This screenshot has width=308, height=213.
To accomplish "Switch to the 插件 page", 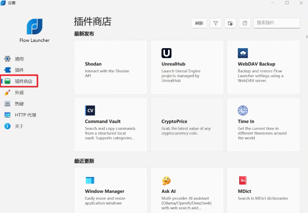I will click(x=19, y=70).
